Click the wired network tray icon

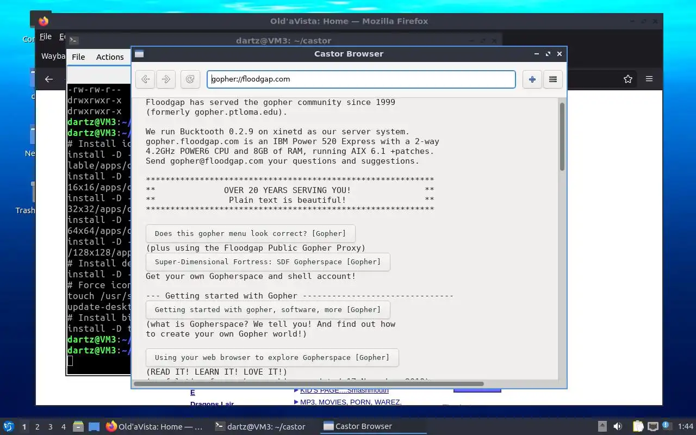point(652,426)
